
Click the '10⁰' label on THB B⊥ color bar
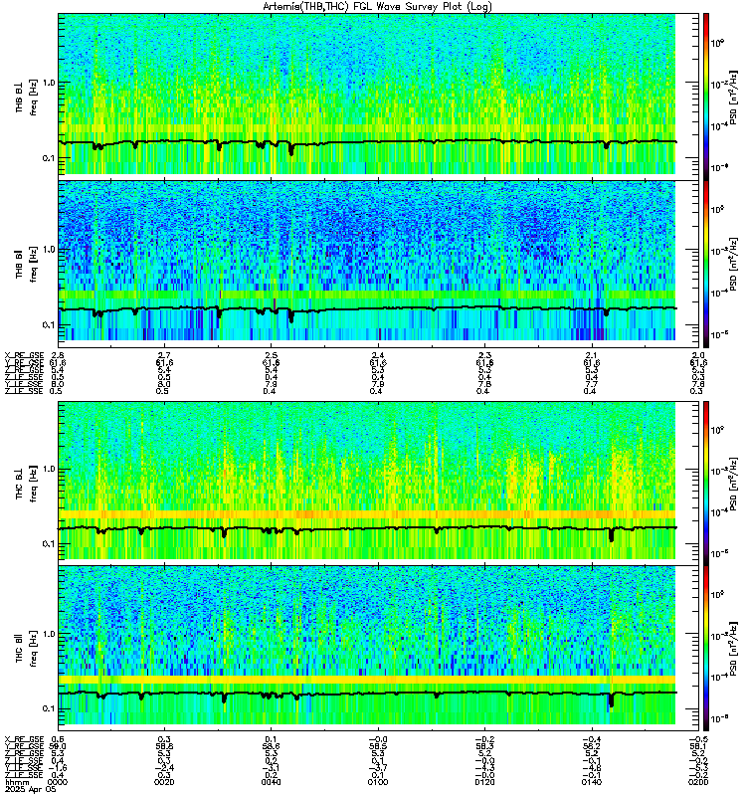(x=717, y=44)
